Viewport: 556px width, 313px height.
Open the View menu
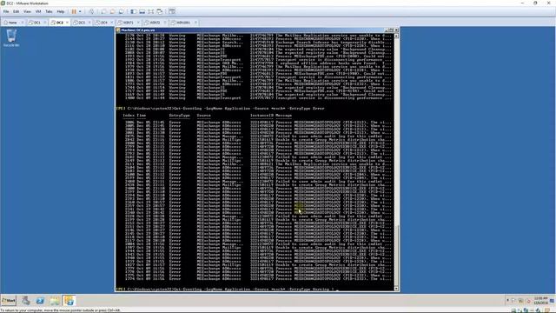[27, 11]
